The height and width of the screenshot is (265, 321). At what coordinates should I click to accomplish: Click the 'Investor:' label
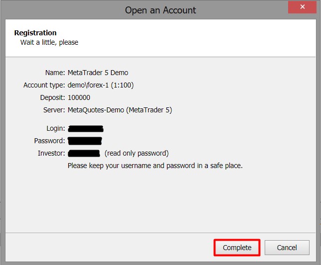pos(51,153)
